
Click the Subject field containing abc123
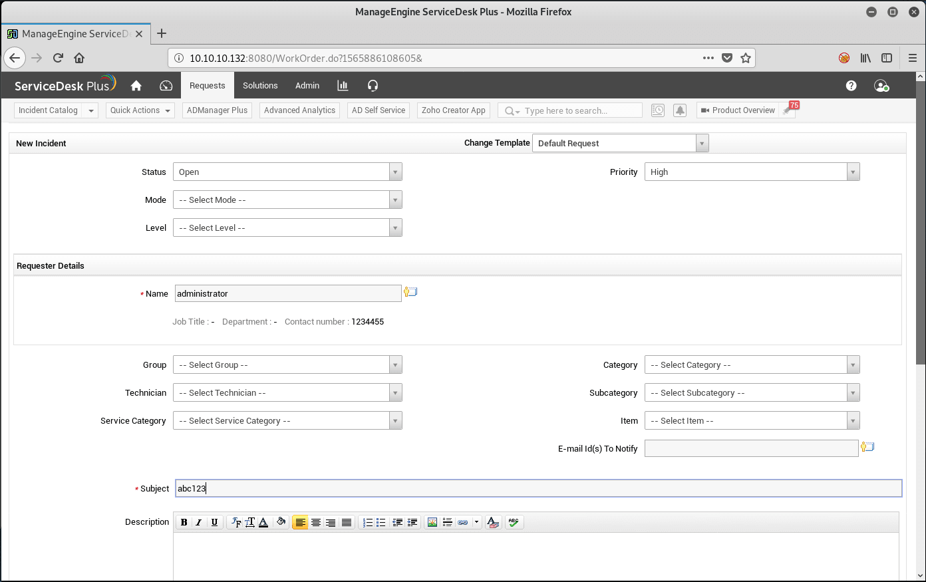coord(539,488)
